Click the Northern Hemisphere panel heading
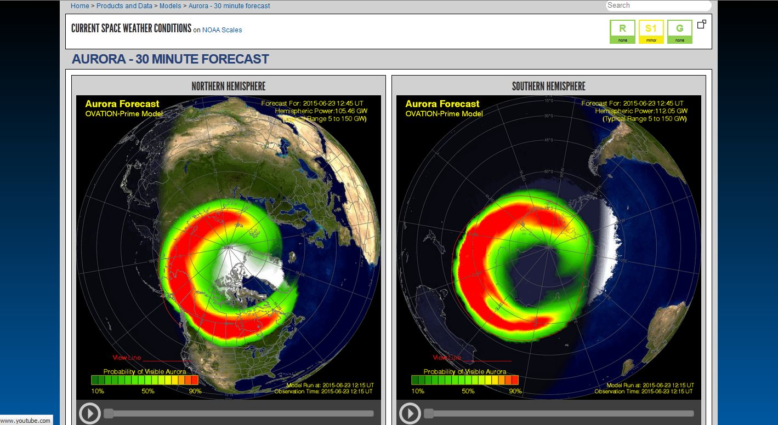Screen dimensions: 778x425 tap(229, 86)
